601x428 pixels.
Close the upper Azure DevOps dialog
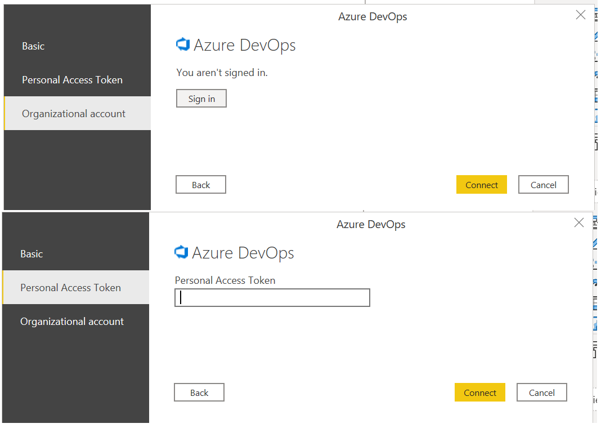(580, 15)
